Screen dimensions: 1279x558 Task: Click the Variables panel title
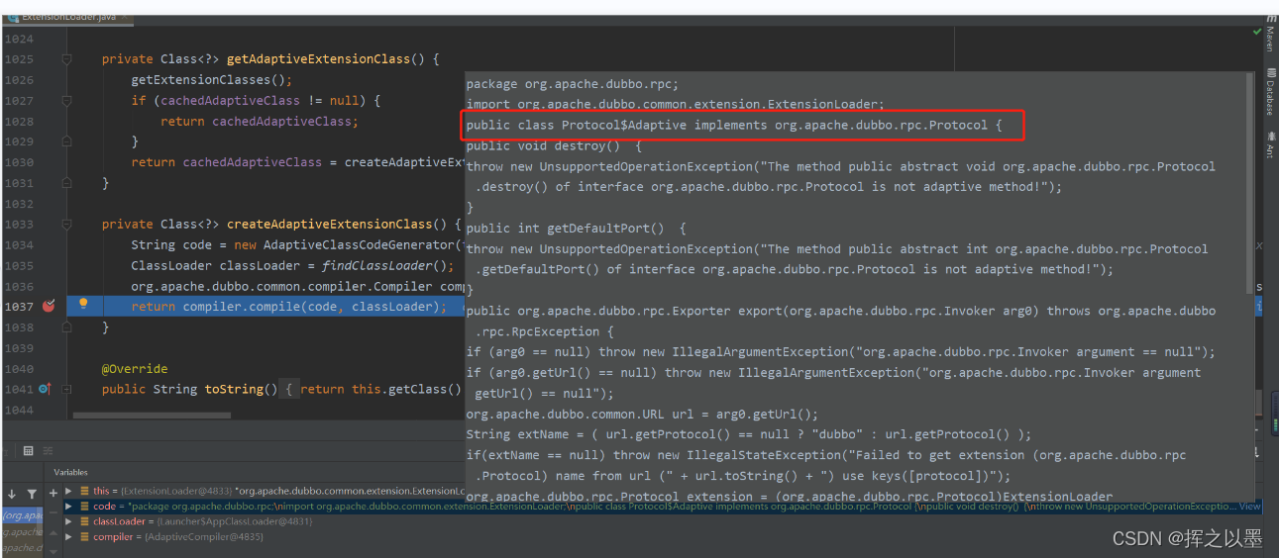70,472
